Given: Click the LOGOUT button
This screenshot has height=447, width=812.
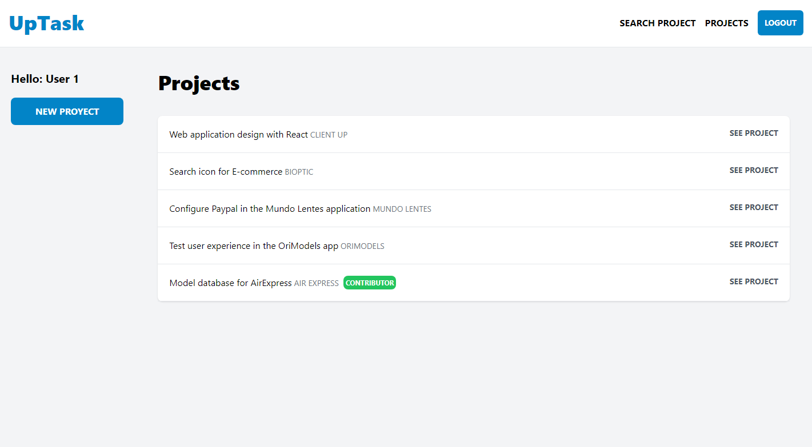Looking at the screenshot, I should (x=780, y=23).
